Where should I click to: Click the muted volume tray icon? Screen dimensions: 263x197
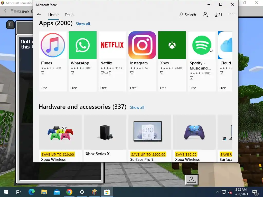230,192
